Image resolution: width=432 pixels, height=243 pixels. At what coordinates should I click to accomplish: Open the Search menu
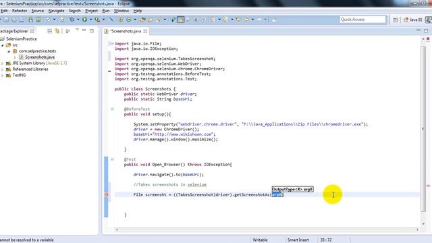[x=75, y=11]
